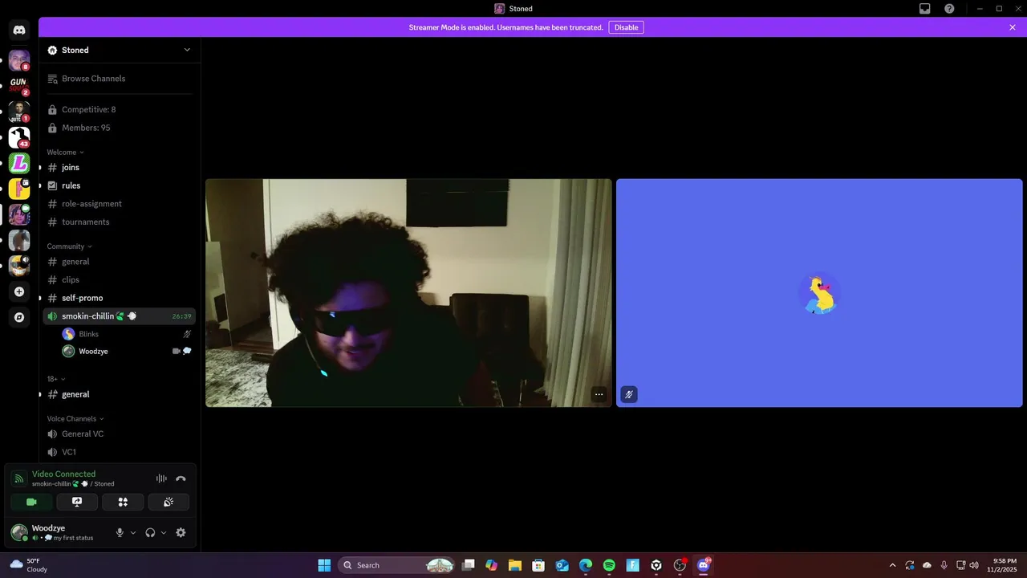Image resolution: width=1027 pixels, height=578 pixels.
Task: Open Unity Hub icon in taskbar
Action: [x=656, y=565]
